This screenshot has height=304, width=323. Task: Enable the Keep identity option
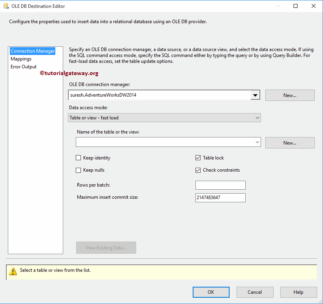78,157
